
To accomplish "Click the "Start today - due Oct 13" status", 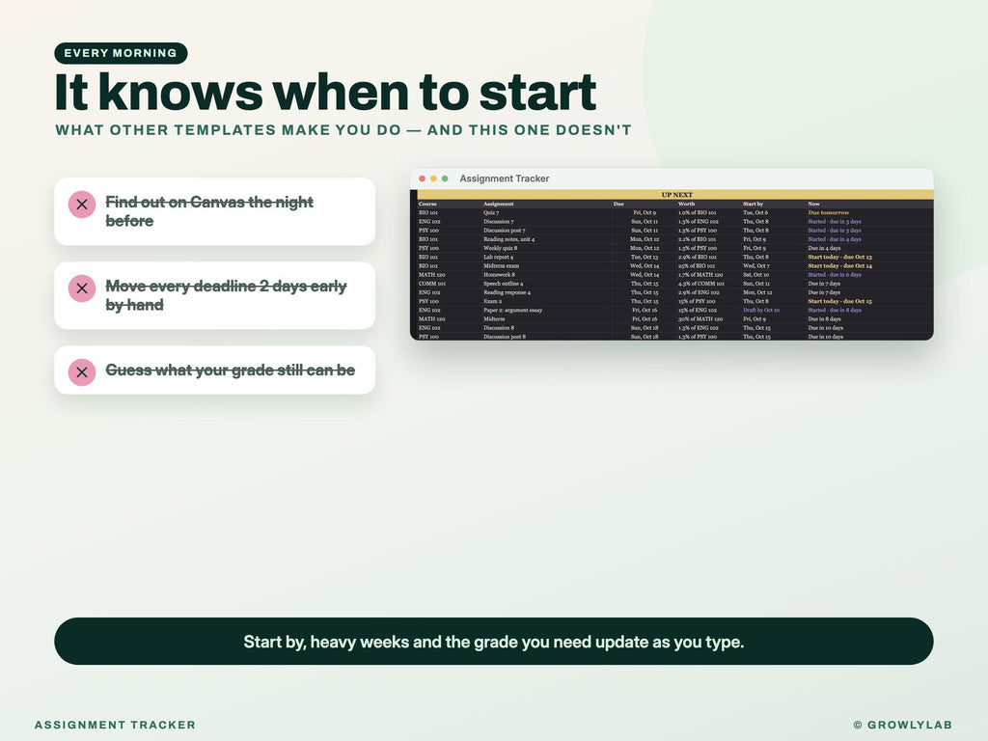I will click(840, 257).
